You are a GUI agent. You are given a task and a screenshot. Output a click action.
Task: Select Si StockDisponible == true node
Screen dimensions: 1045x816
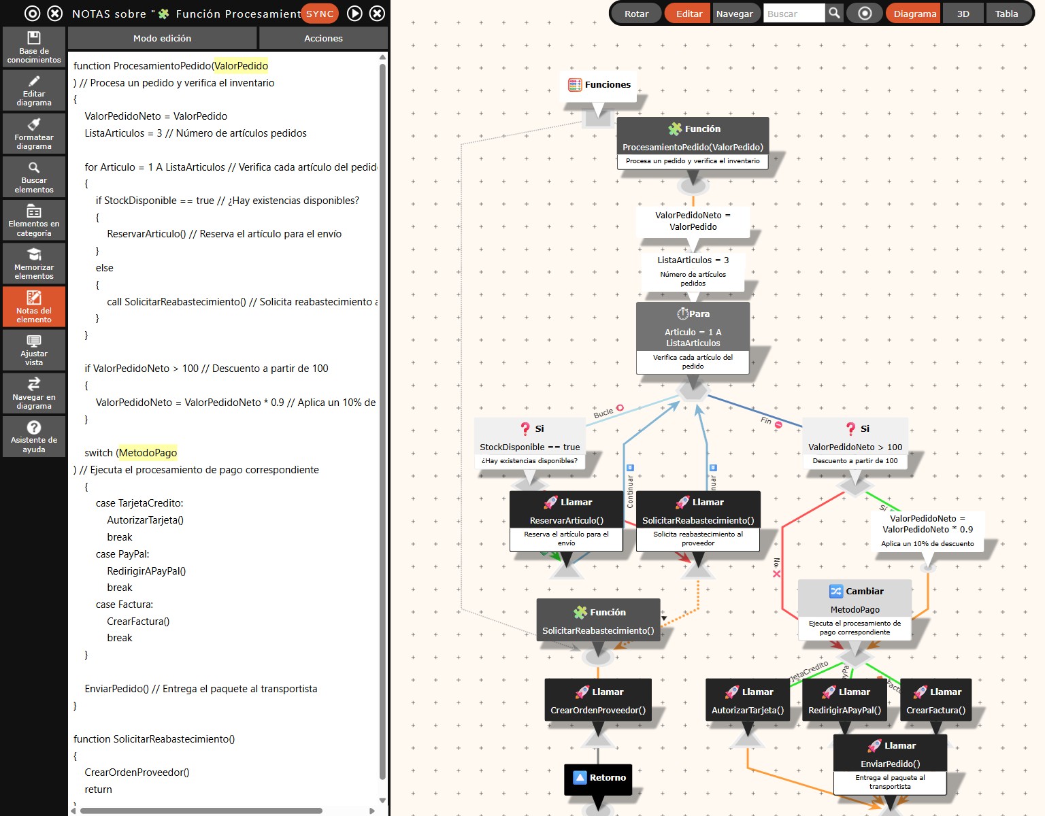(x=529, y=443)
